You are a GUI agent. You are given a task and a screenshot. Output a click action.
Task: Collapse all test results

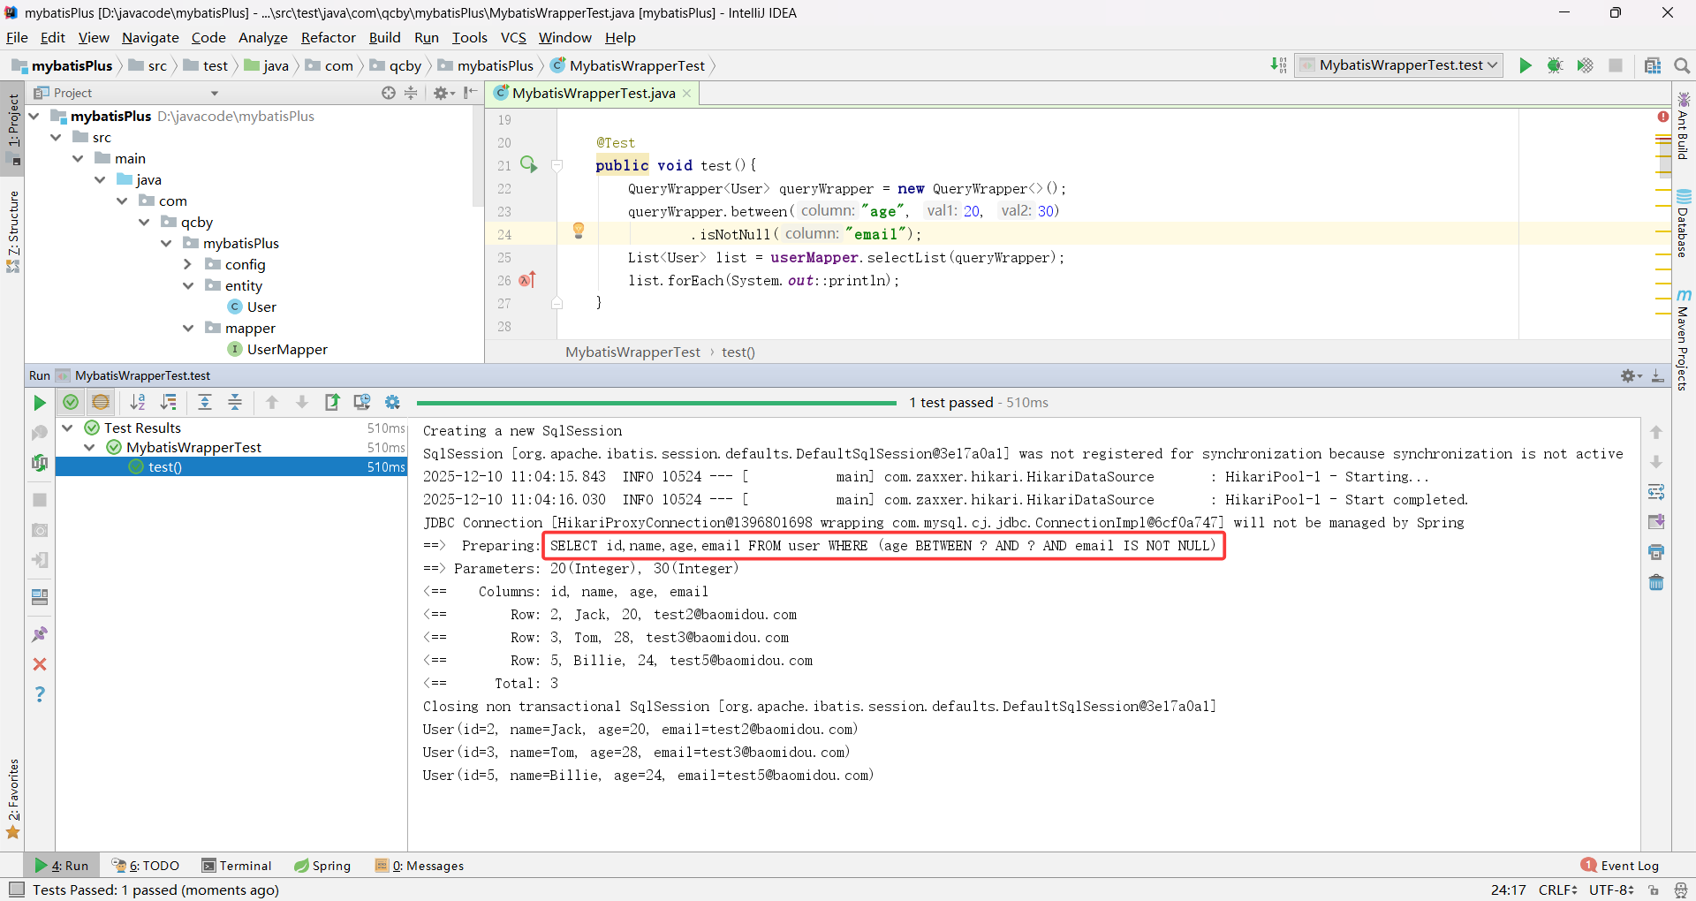(x=235, y=403)
